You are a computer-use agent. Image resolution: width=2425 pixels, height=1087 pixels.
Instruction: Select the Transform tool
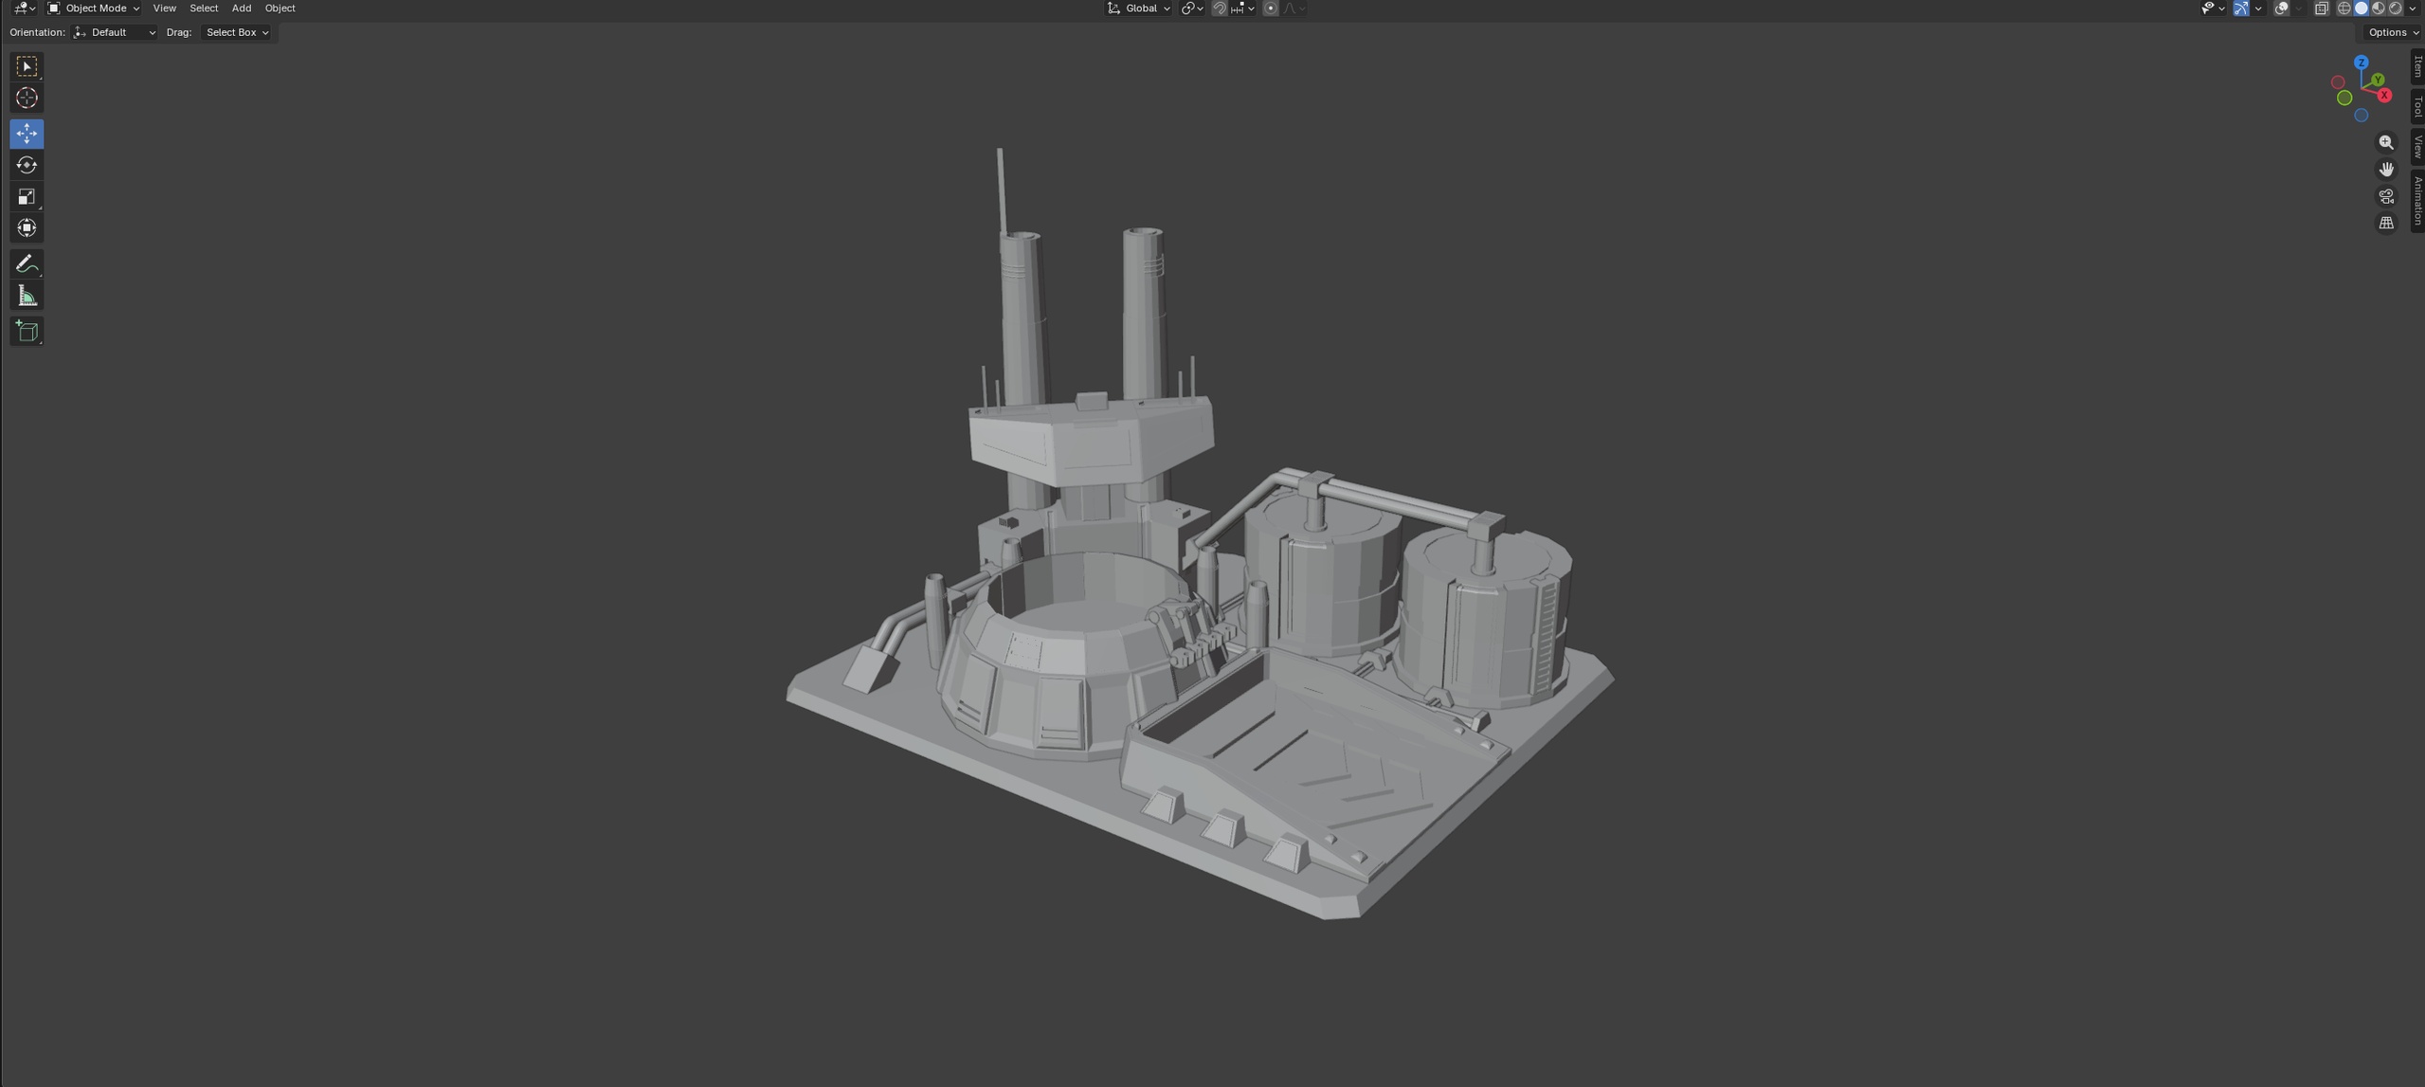(x=27, y=228)
